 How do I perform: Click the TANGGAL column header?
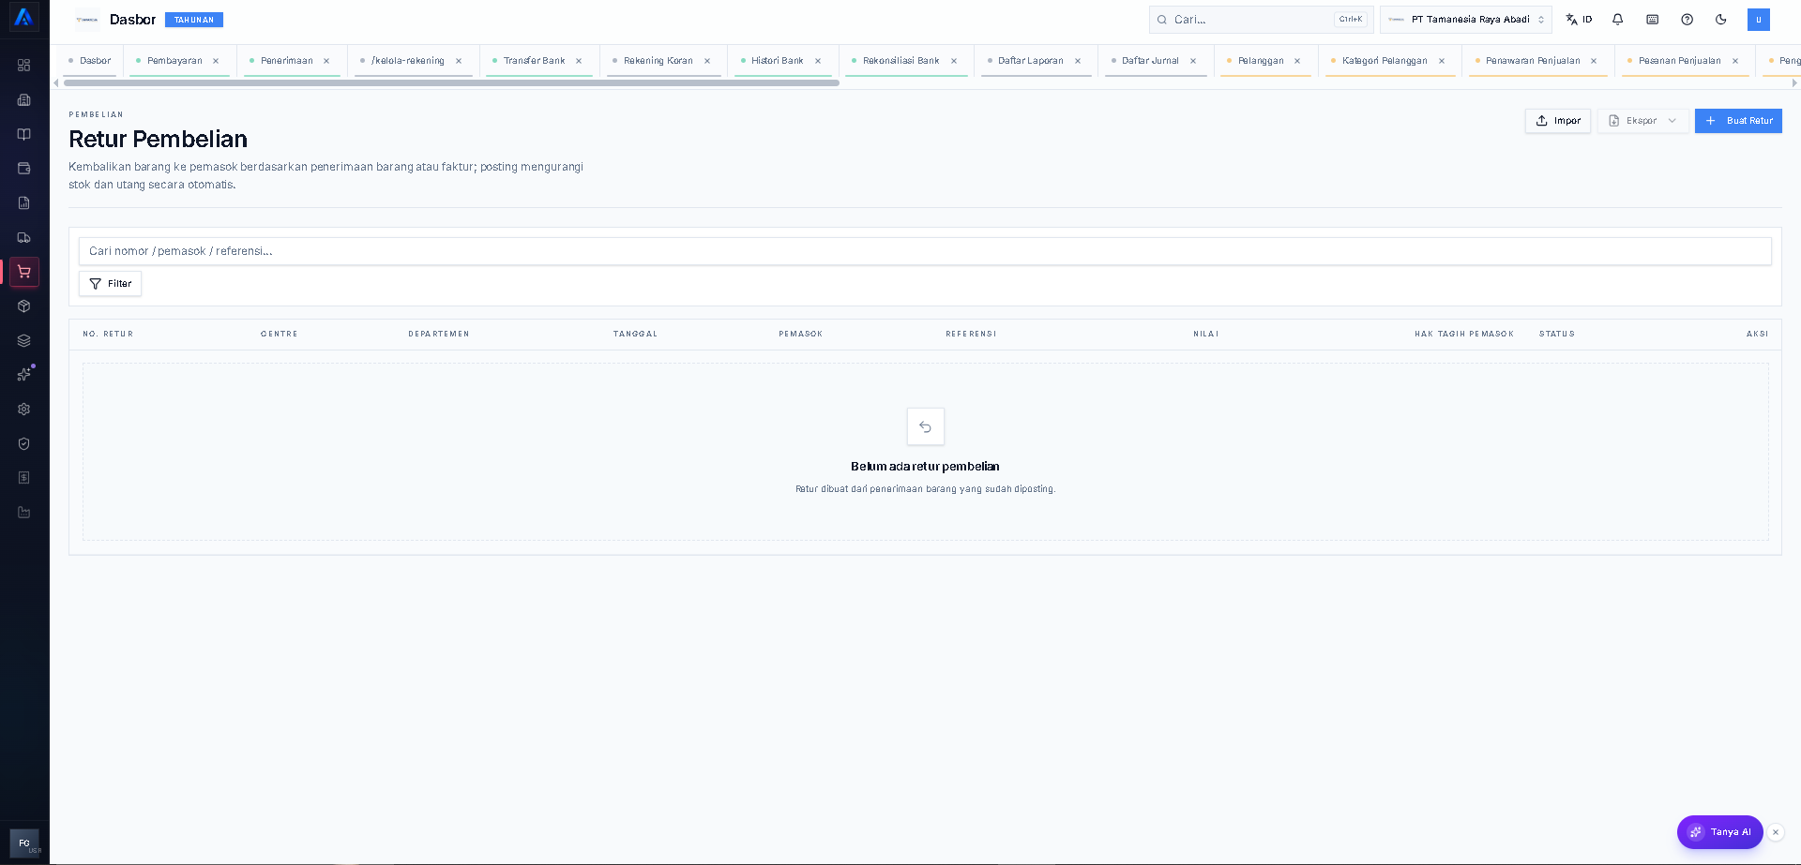click(x=635, y=335)
